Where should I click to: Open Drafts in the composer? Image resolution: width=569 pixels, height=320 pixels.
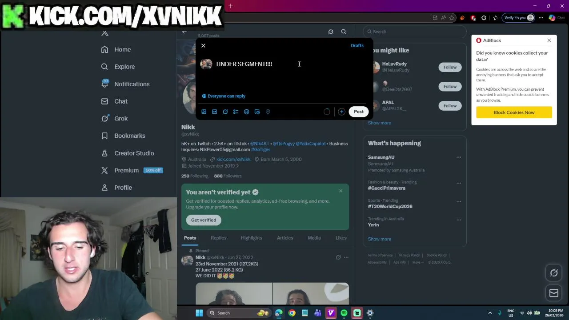(357, 46)
